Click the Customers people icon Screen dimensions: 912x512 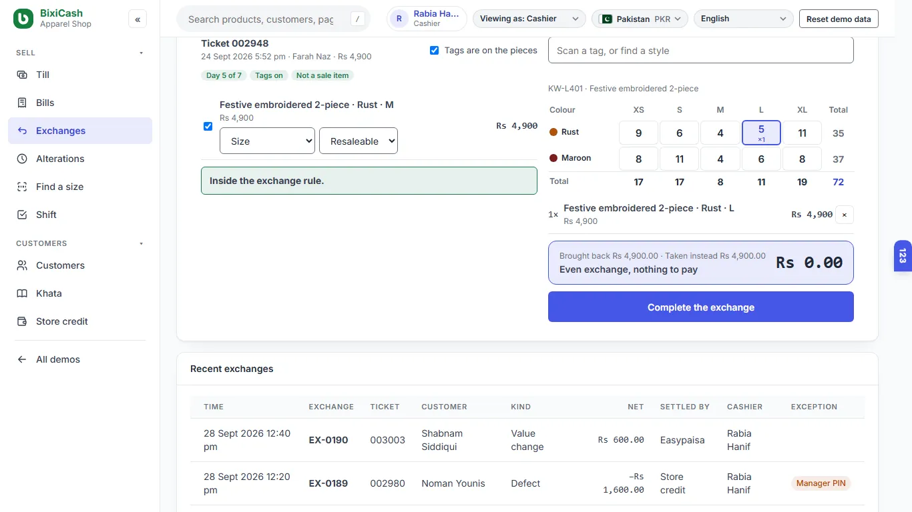22,265
